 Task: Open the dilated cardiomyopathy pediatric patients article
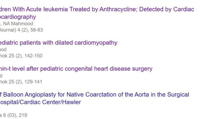click(59, 43)
